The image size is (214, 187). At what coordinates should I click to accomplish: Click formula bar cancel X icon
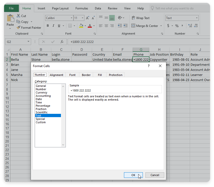(44, 42)
